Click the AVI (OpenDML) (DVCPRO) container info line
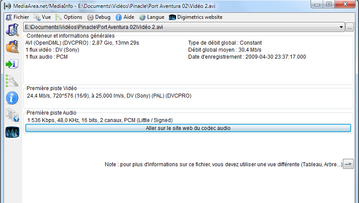The height and width of the screenshot is (203, 359). tap(82, 43)
